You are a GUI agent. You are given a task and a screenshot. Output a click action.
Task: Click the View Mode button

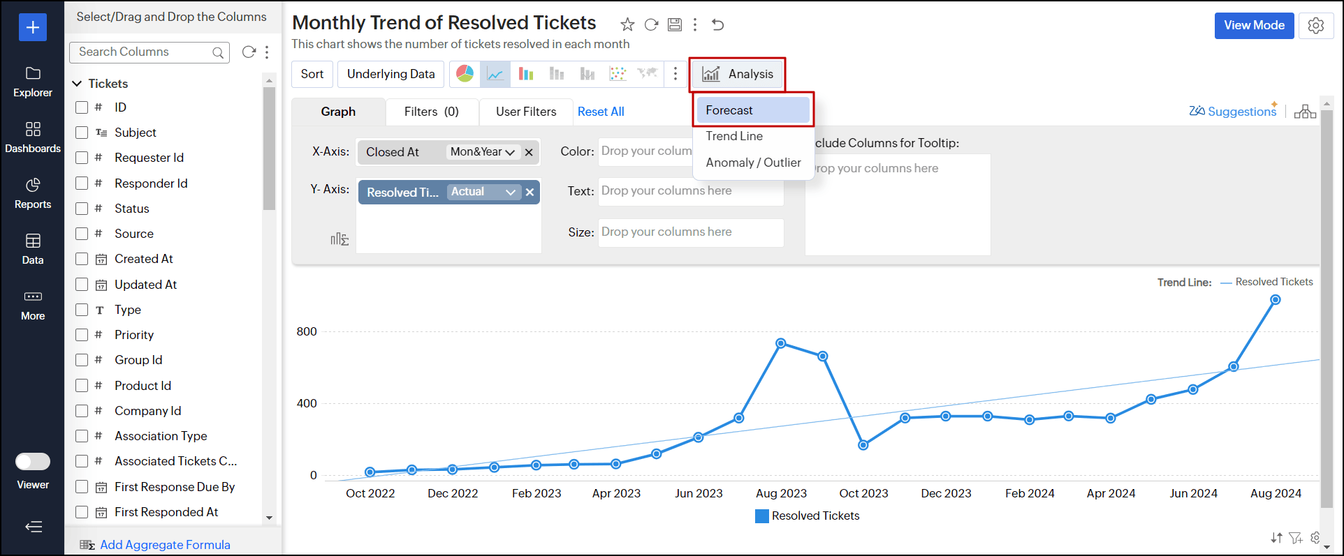click(x=1254, y=26)
